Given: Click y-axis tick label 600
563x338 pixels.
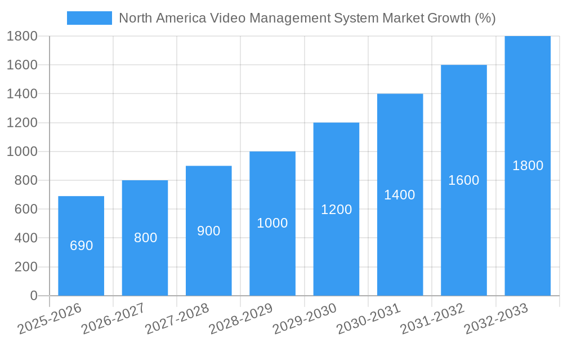Looking at the screenshot, I should point(26,209).
